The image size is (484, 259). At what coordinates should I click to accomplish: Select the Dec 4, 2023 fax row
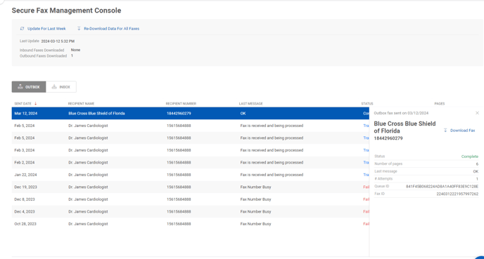click(x=191, y=211)
